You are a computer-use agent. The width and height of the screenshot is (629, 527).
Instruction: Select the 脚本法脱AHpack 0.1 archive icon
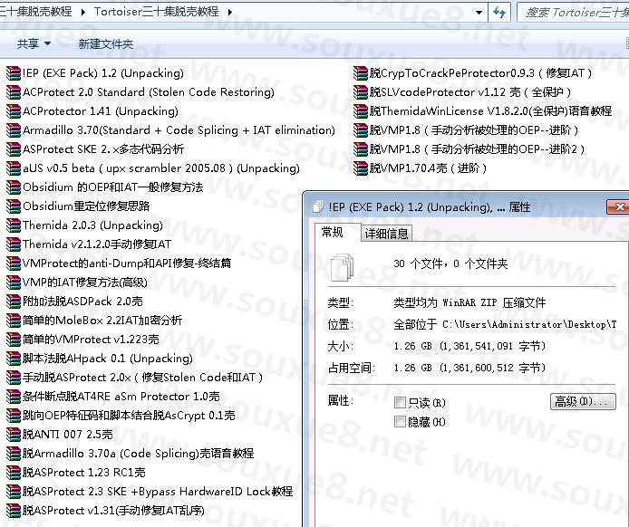(x=14, y=359)
